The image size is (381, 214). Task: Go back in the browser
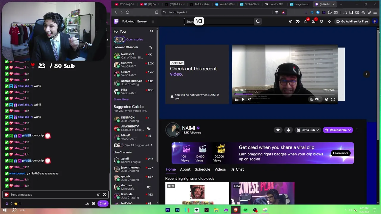click(x=116, y=12)
